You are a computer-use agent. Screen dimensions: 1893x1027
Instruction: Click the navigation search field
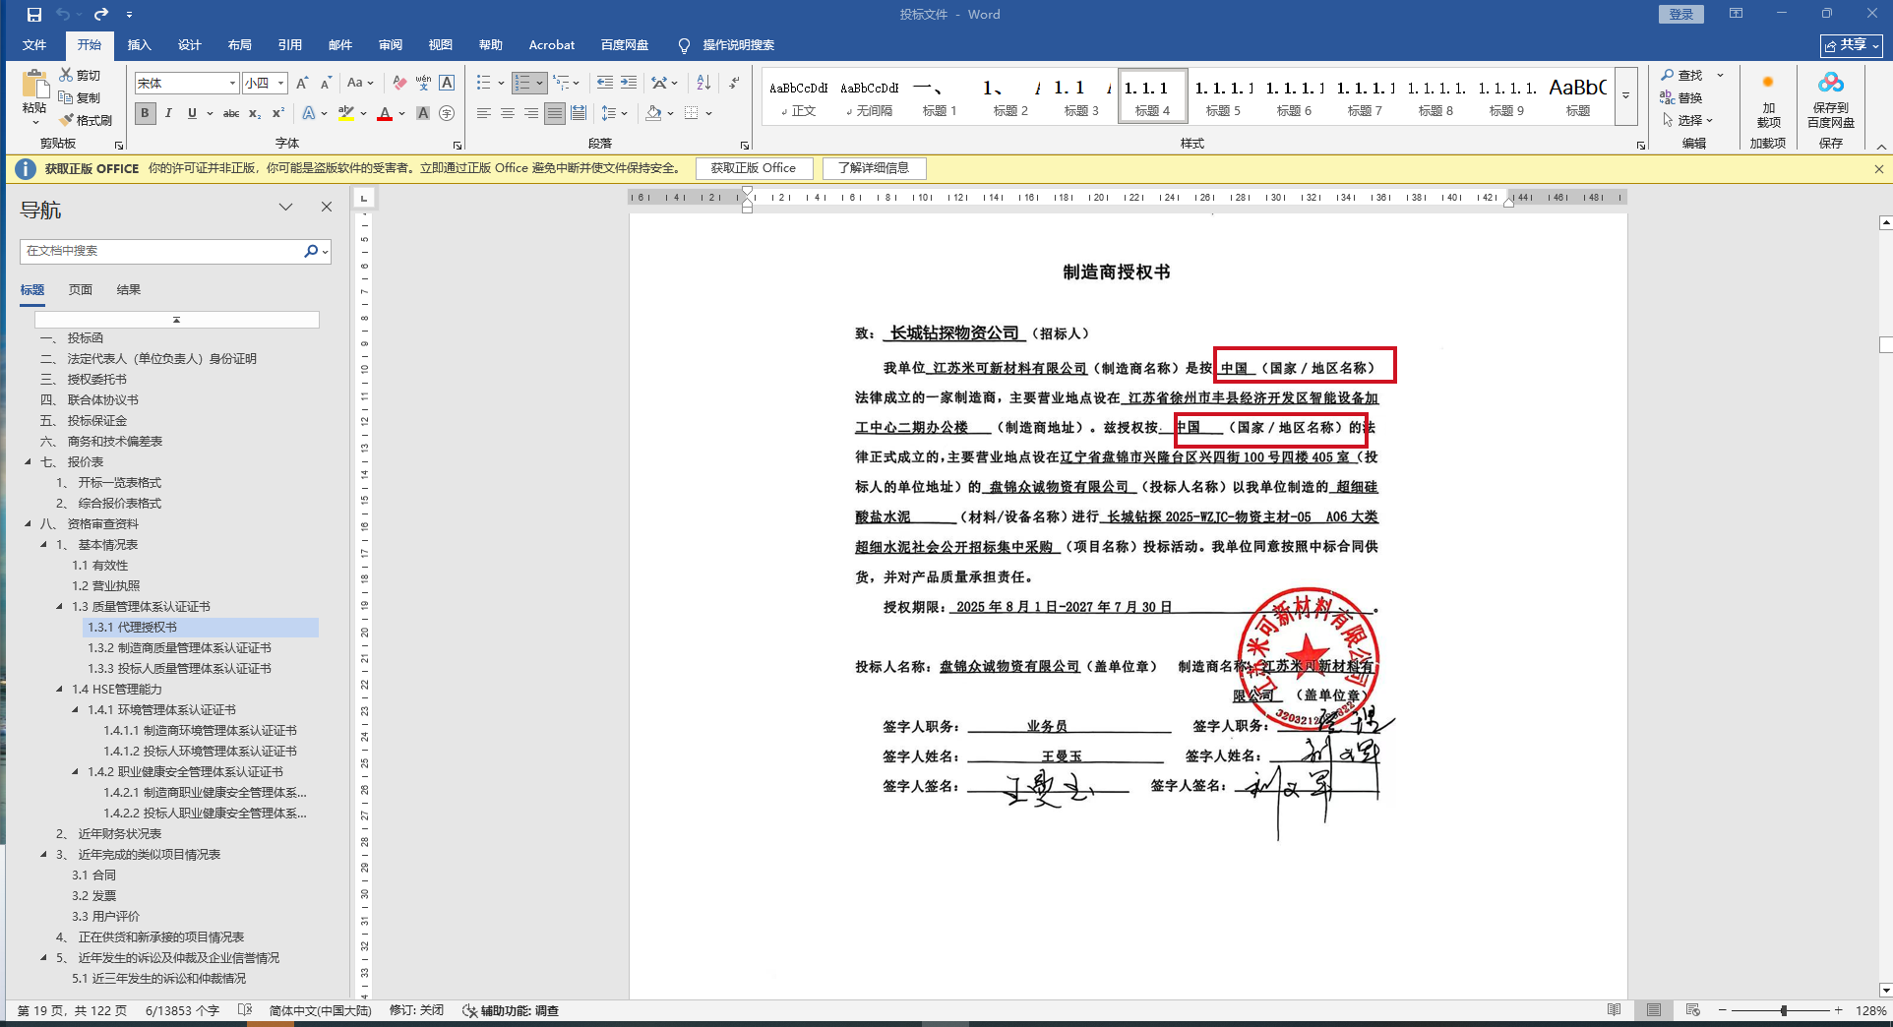pos(162,251)
